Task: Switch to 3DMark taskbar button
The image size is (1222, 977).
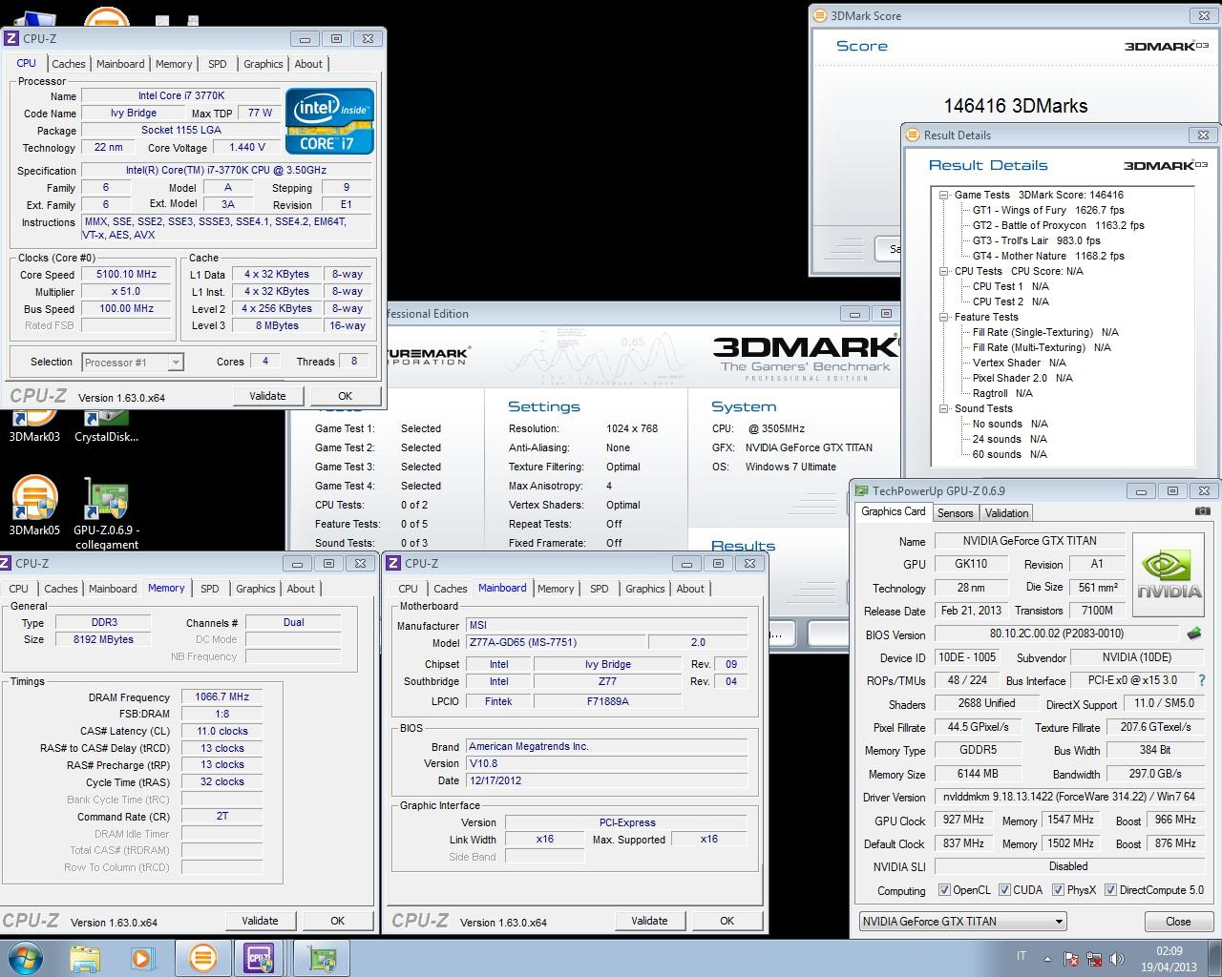Action: [x=202, y=958]
